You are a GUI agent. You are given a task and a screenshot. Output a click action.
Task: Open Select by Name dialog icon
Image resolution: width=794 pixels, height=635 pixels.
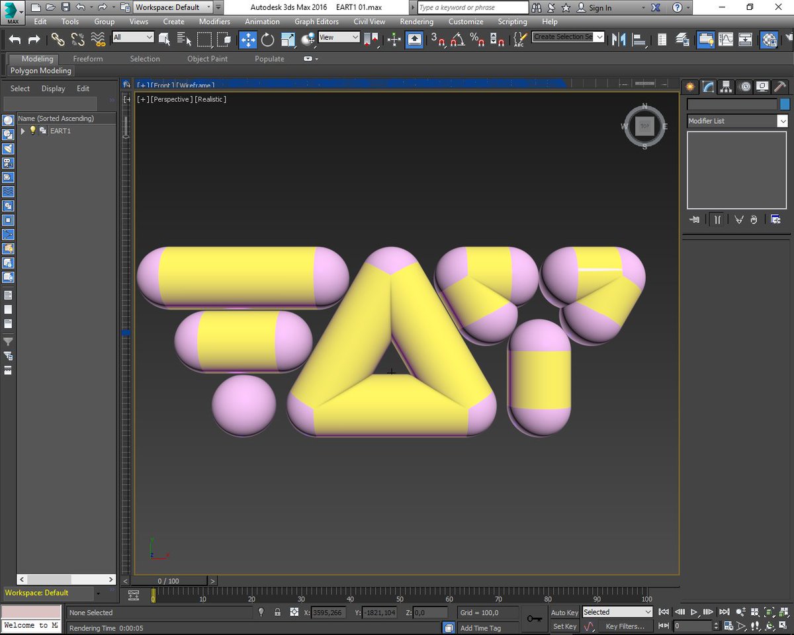click(x=185, y=40)
